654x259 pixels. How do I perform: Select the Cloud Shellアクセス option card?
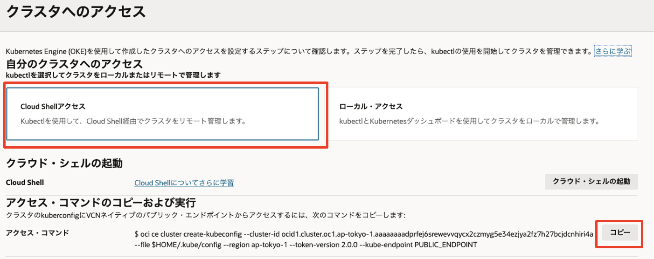tap(162, 114)
